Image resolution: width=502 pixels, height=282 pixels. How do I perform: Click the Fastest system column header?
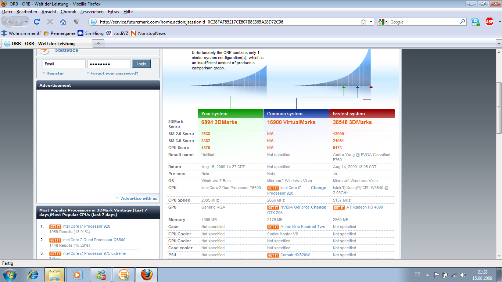click(x=362, y=114)
